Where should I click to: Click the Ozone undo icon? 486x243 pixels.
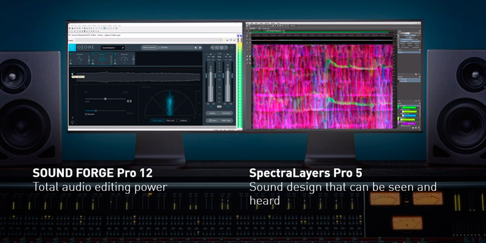213,47
